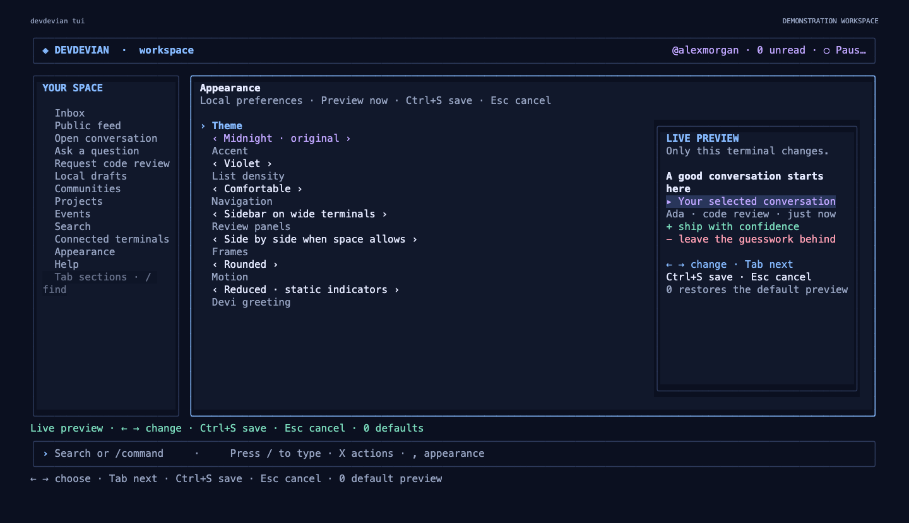Select the Devi greeting setting
909x523 pixels.
pyautogui.click(x=251, y=302)
